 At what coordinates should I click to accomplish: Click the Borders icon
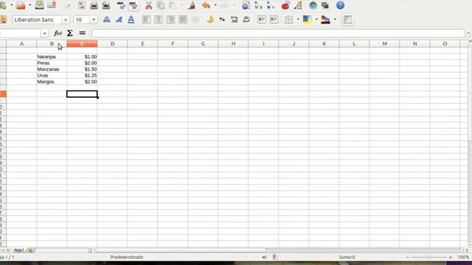coord(288,20)
